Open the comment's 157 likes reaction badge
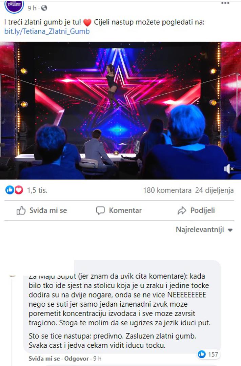Image resolution: width=241 pixels, height=366 pixels. pos(208,354)
